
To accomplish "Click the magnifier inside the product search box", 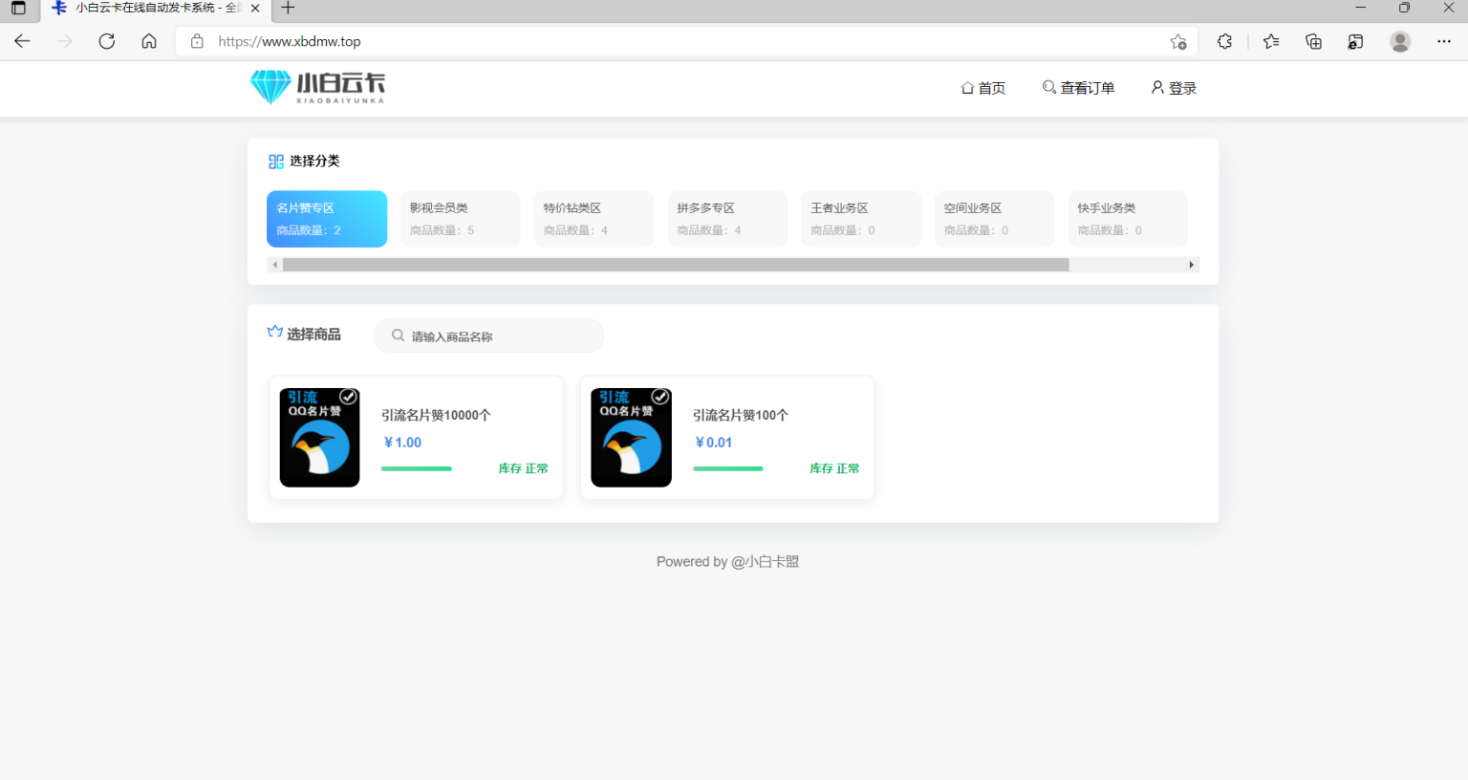I will pyautogui.click(x=398, y=336).
